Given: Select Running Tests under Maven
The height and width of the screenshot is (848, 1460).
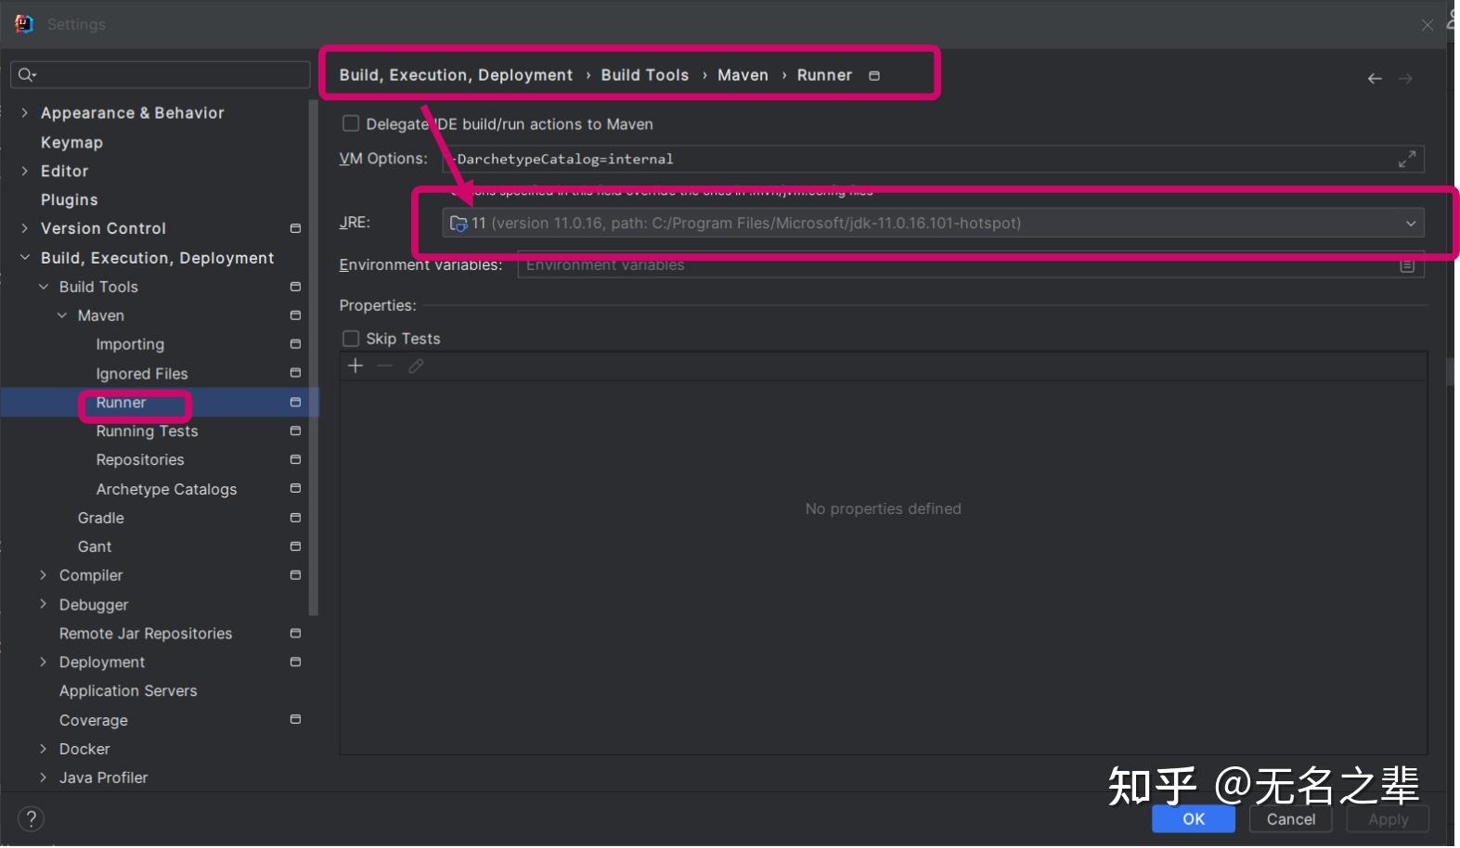Looking at the screenshot, I should [147, 432].
